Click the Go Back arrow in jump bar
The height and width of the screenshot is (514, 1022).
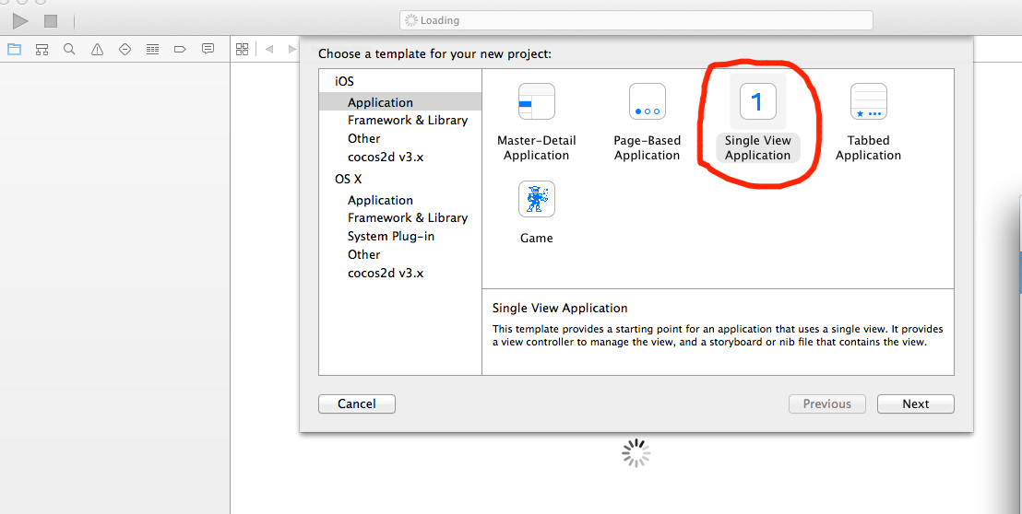(269, 50)
